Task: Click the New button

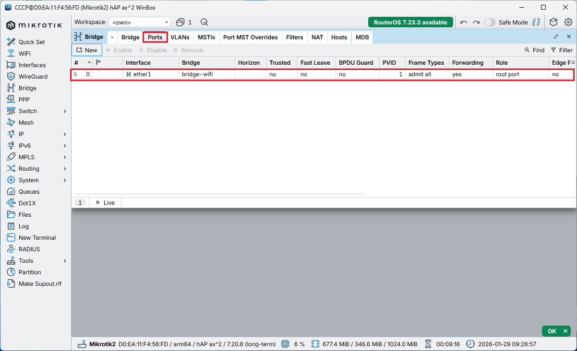Action: tap(87, 50)
